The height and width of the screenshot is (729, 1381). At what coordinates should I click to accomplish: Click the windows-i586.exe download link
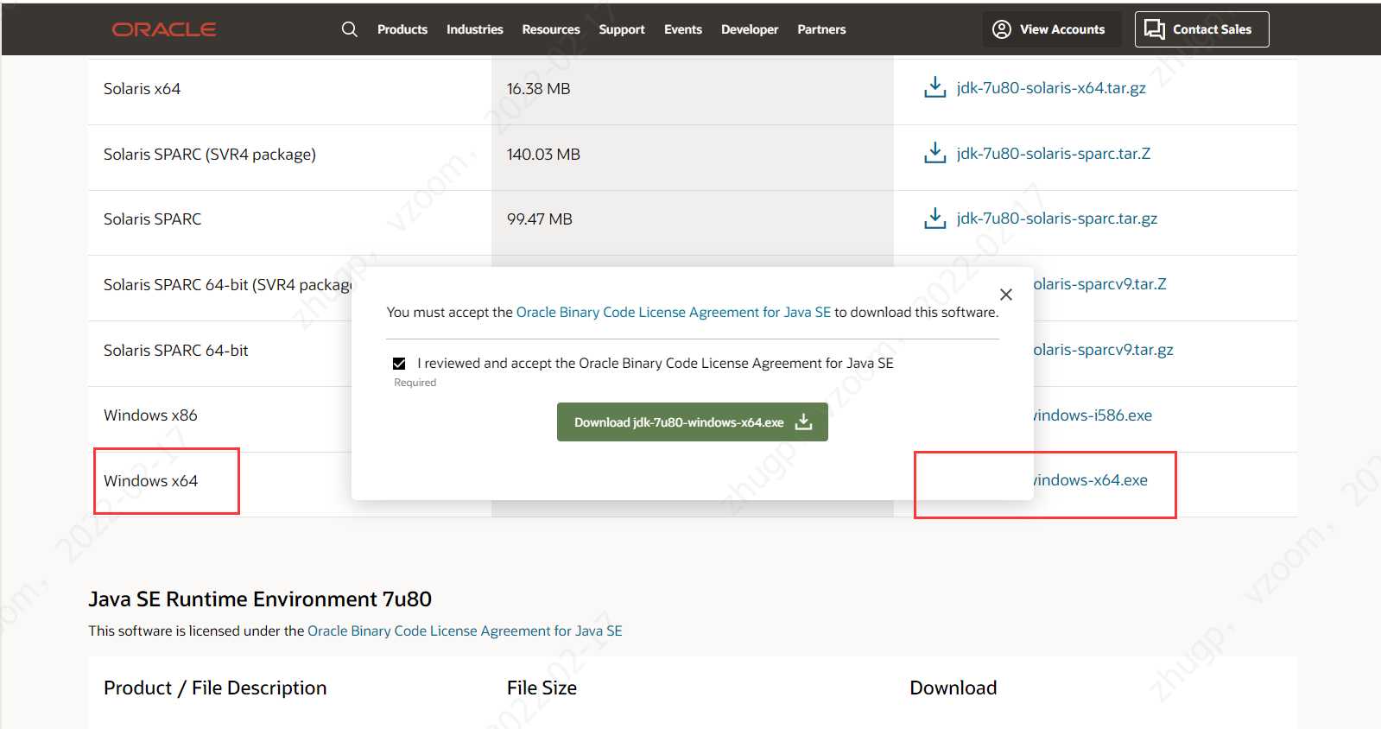coord(1093,415)
